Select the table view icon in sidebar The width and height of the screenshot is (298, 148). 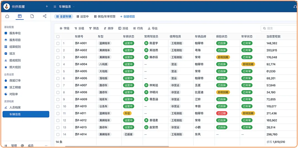tap(20, 16)
